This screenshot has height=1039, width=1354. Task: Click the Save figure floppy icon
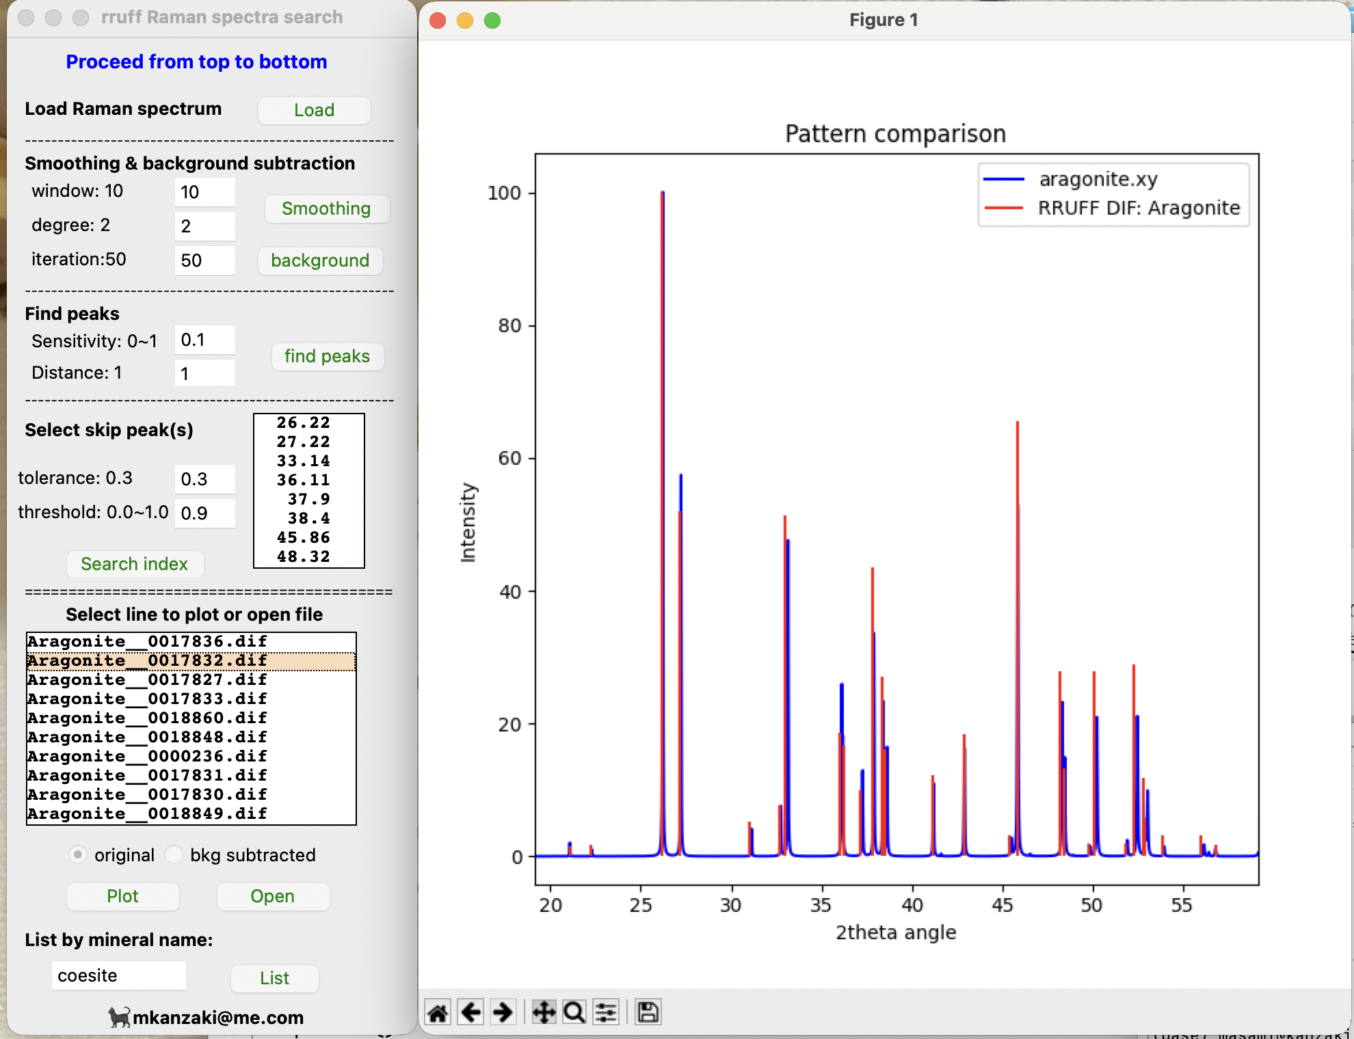pos(648,1012)
